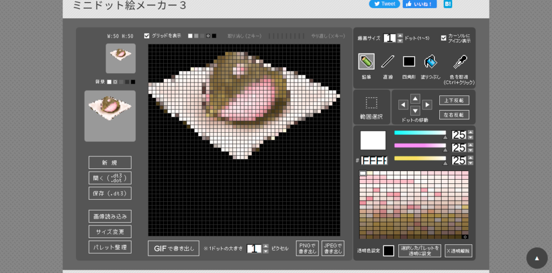552x273 pixels.
Task: Select the rectangle (四角形) tool
Action: tap(409, 62)
